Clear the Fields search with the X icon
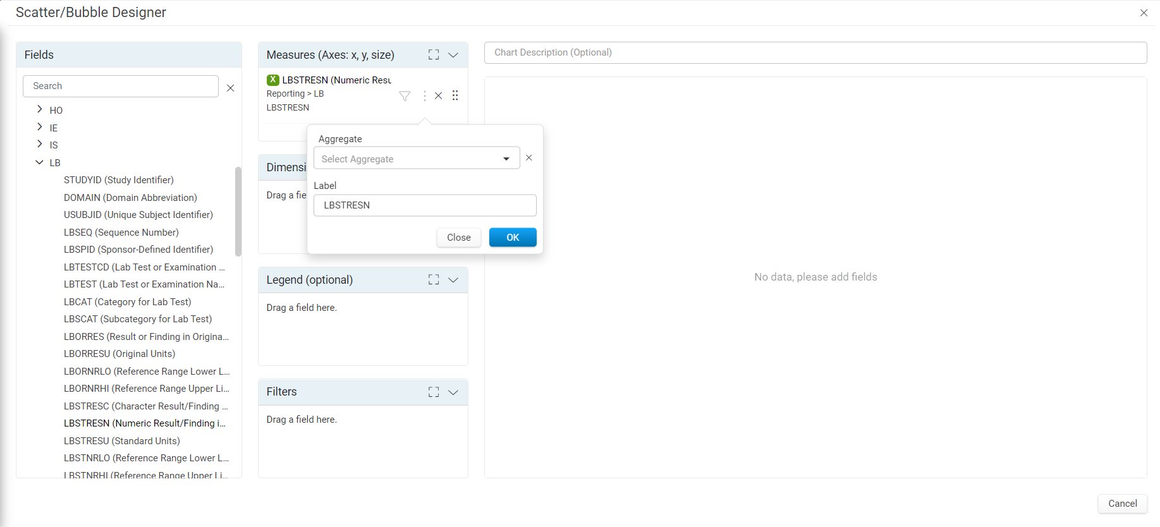 coord(231,88)
